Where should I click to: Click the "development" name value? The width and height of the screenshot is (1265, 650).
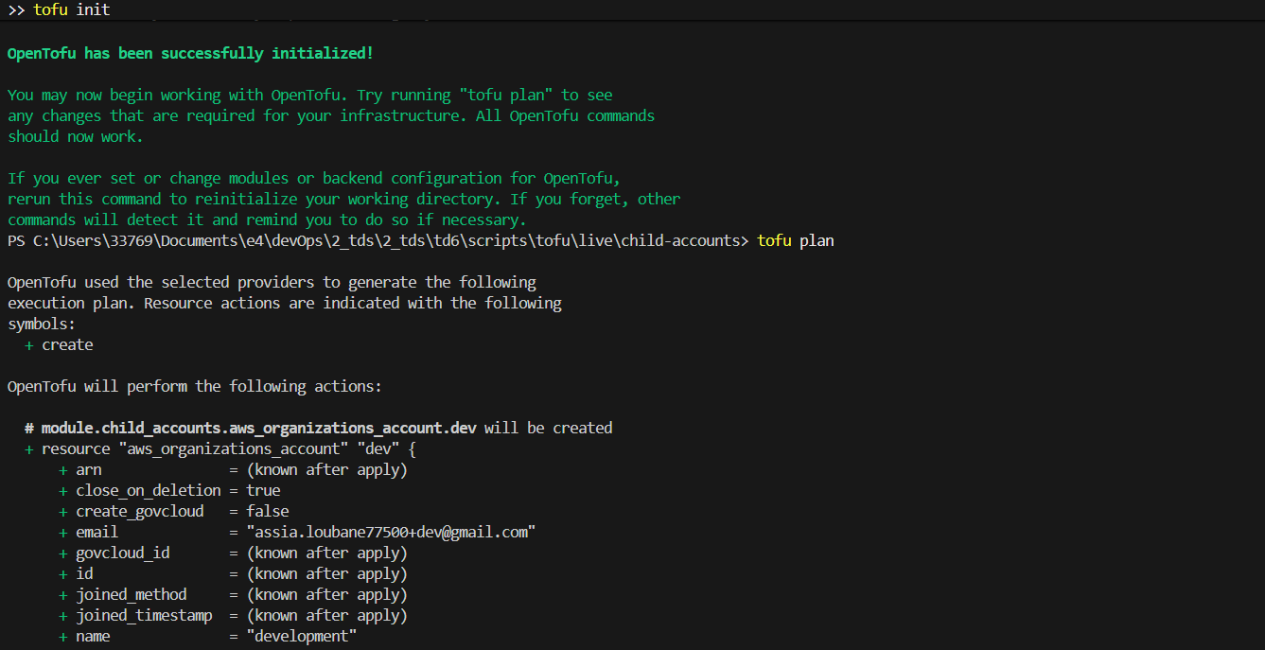[x=301, y=636]
